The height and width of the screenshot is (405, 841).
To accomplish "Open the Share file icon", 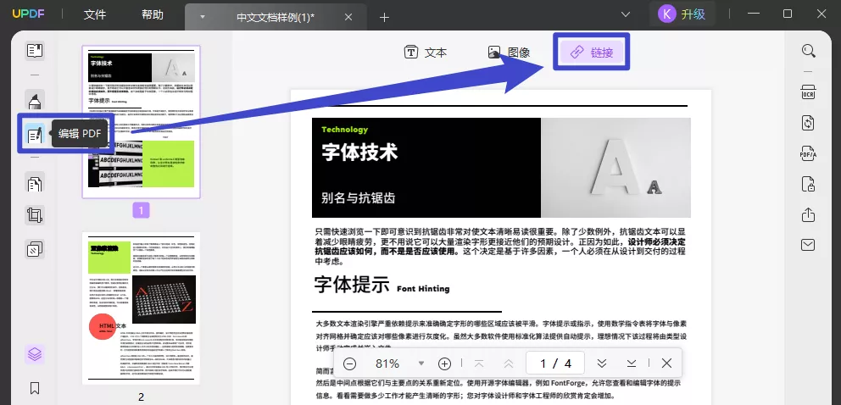I will [x=808, y=215].
